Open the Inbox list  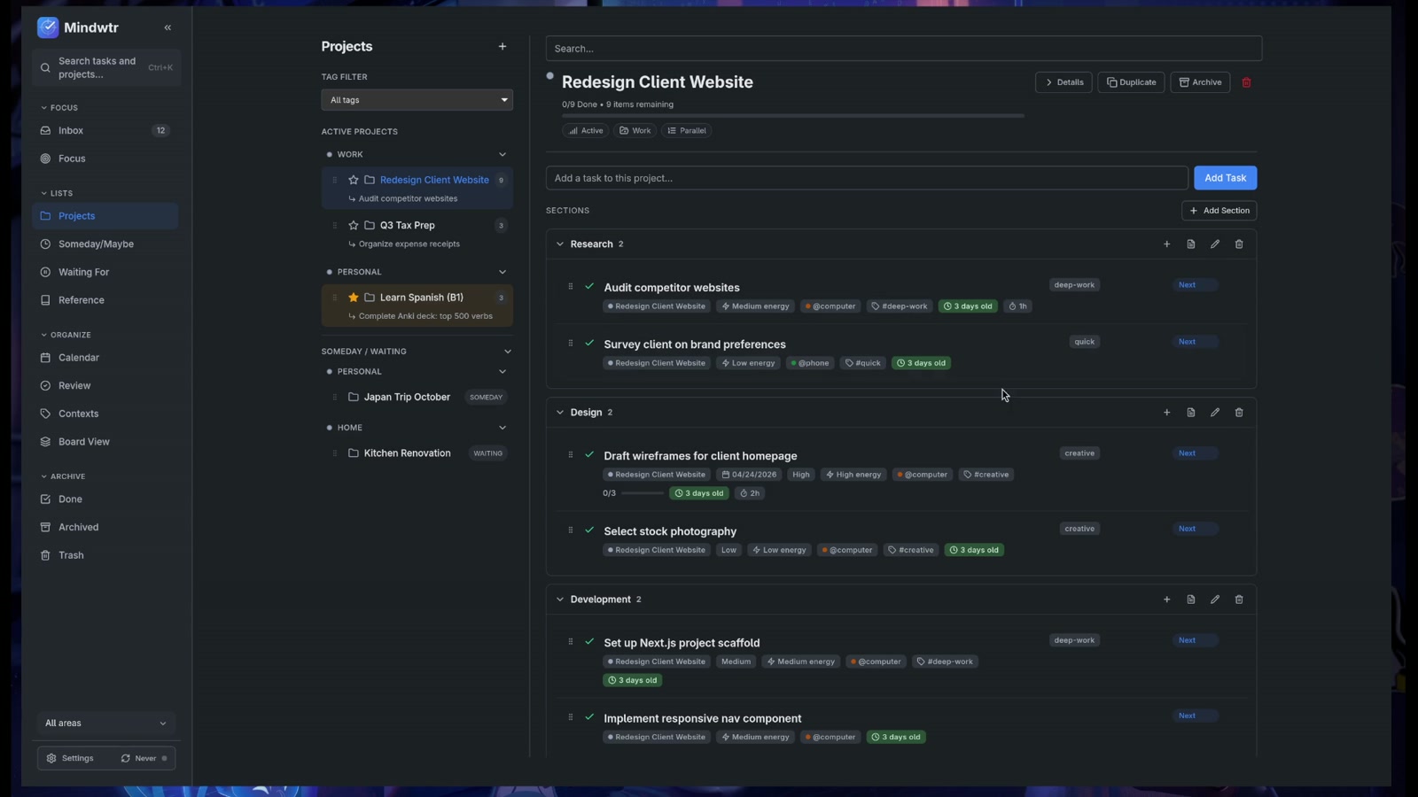105,130
